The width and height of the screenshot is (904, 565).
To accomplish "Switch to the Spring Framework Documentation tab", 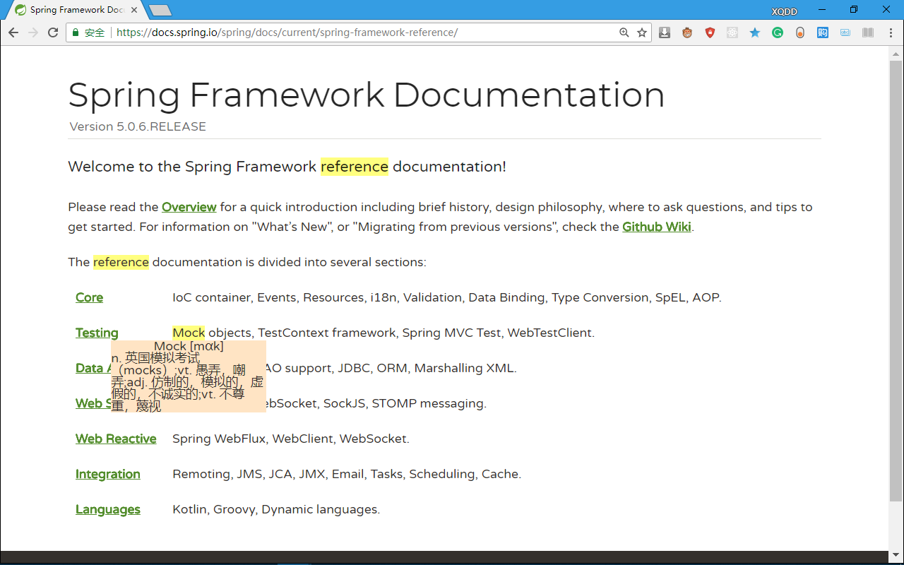I will point(77,10).
